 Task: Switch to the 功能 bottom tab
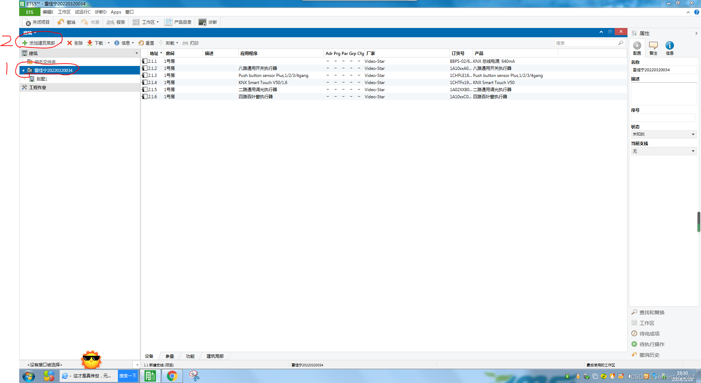coord(190,356)
